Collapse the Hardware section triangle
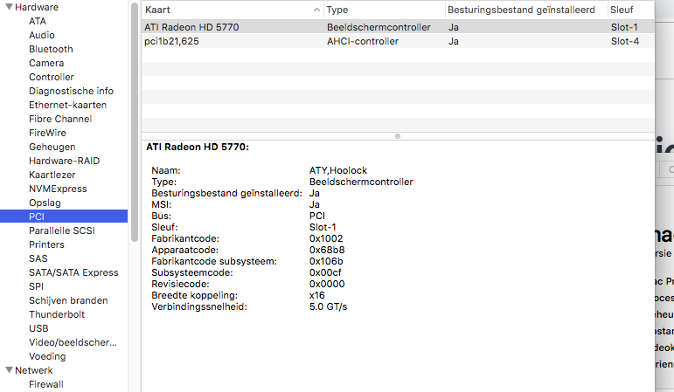Screen dimensions: 674x392 pyautogui.click(x=9, y=7)
